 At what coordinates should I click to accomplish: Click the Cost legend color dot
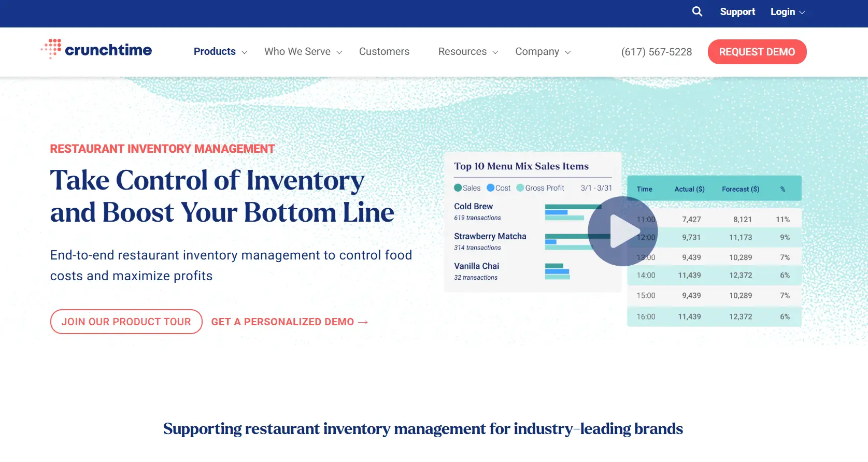tap(490, 188)
